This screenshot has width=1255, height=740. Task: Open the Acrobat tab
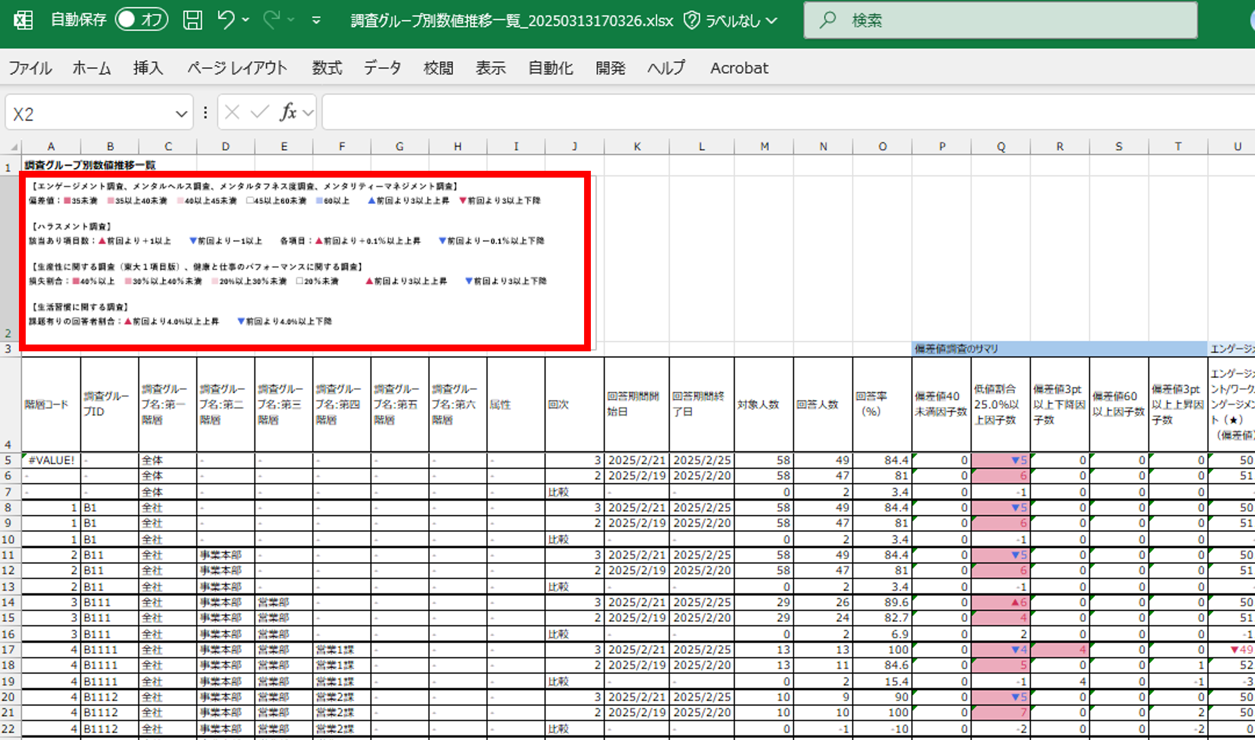739,68
